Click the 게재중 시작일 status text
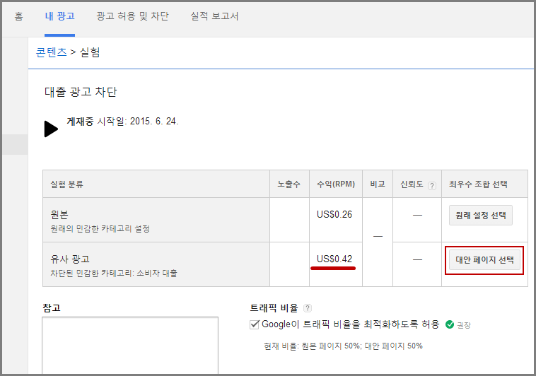The width and height of the screenshot is (536, 376). tap(122, 122)
